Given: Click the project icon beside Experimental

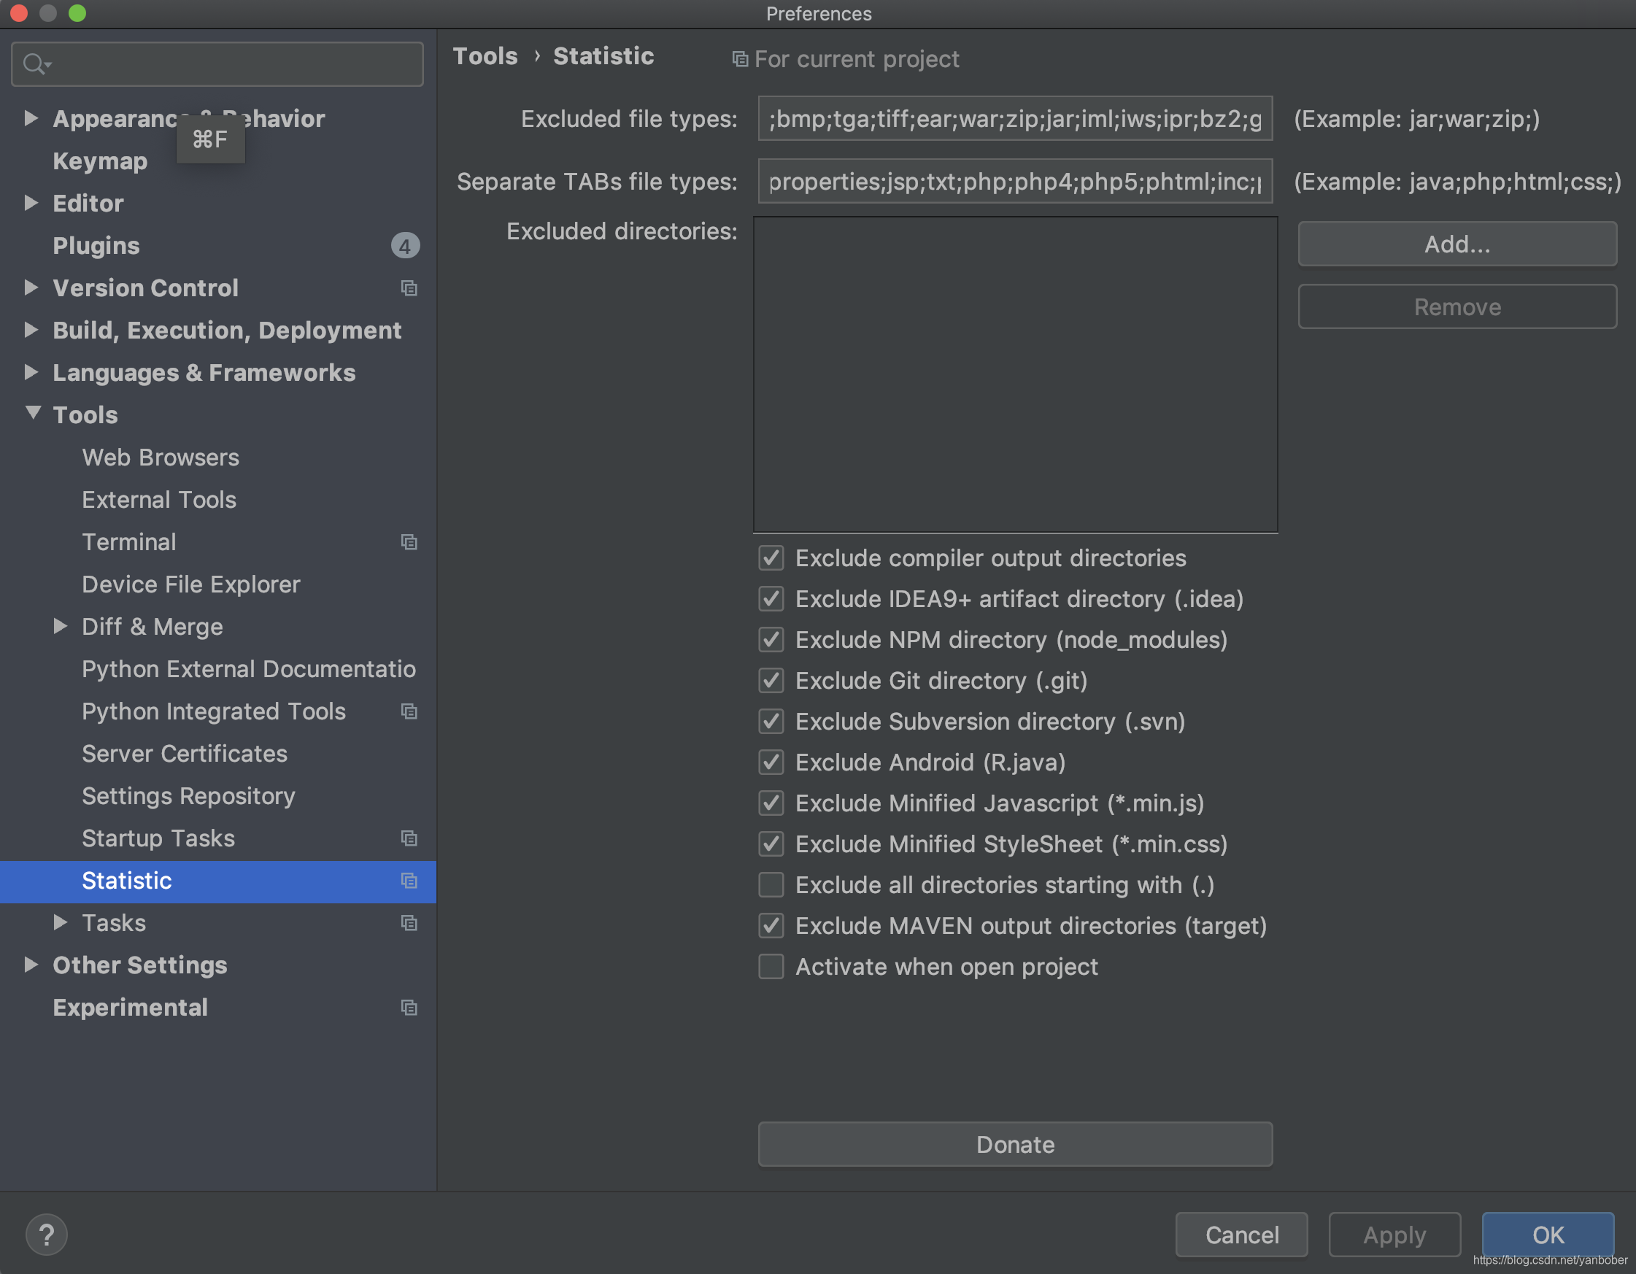Looking at the screenshot, I should pyautogui.click(x=409, y=1008).
